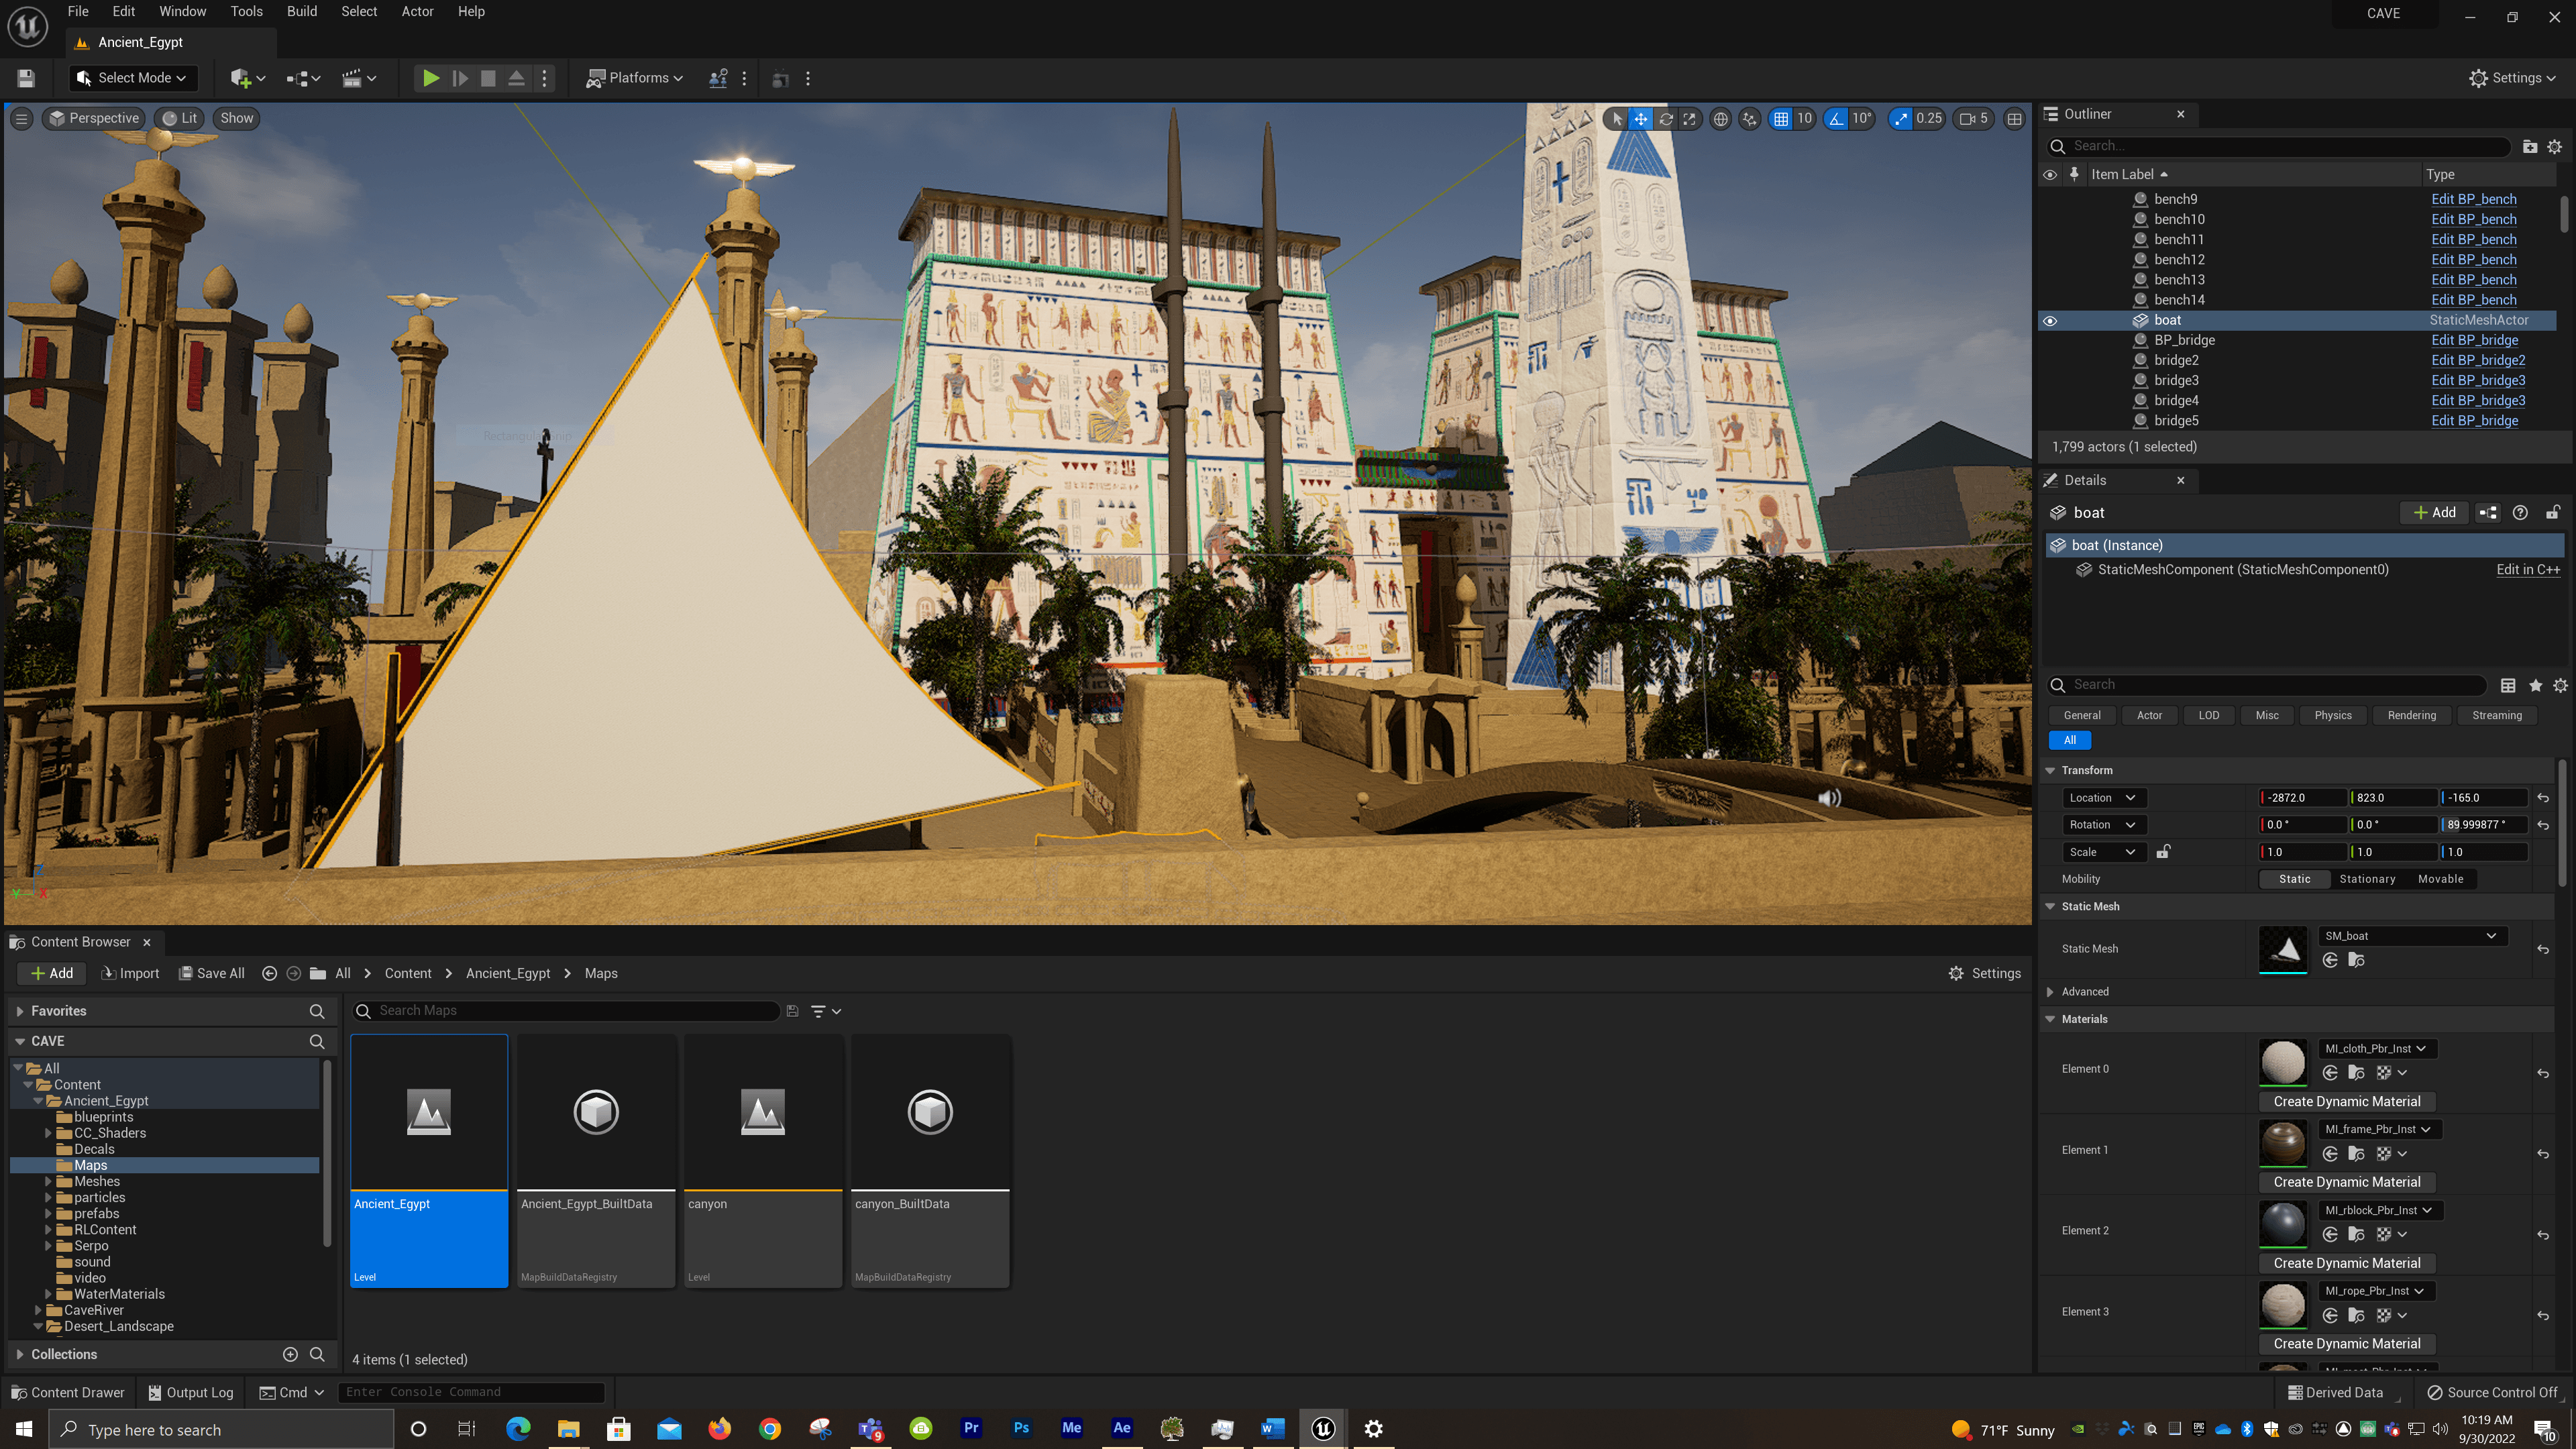Screen dimensions: 2576x1449
Task: Click Edit BP_bridge2 link in Outliner
Action: click(x=2478, y=360)
